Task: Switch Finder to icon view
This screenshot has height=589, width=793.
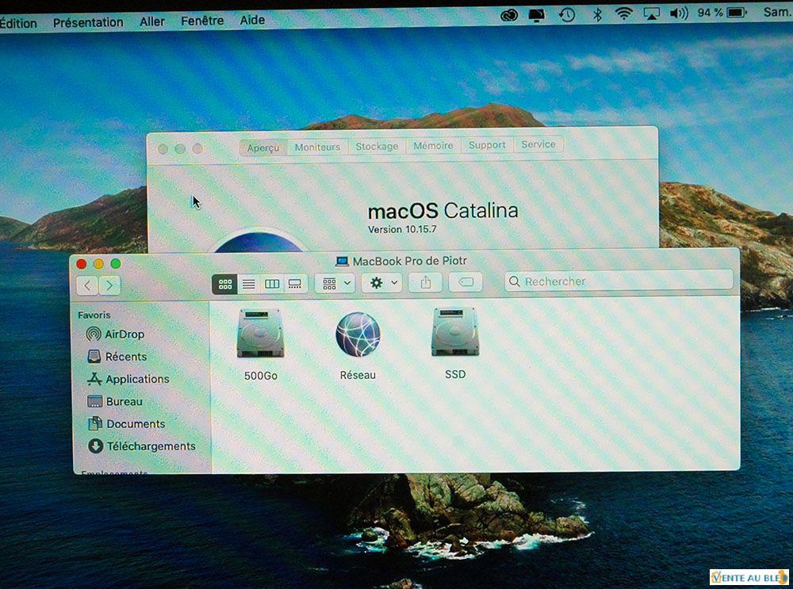Action: click(224, 284)
